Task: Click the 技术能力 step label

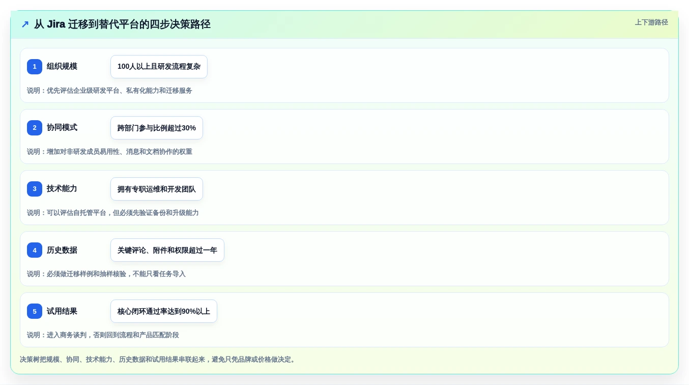Action: click(x=62, y=188)
